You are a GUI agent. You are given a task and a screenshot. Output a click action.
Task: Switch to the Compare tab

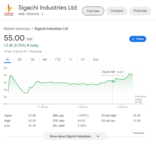click(116, 11)
